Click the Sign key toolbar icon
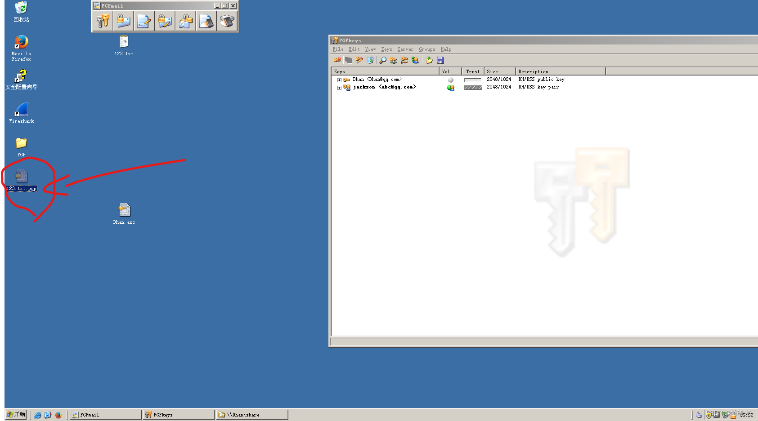Viewport: 758px width, 421px height. click(x=359, y=60)
